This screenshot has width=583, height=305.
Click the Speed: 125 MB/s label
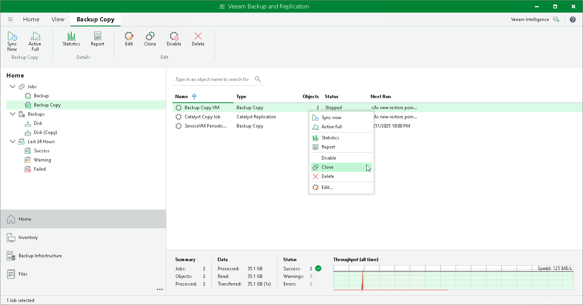(x=555, y=268)
